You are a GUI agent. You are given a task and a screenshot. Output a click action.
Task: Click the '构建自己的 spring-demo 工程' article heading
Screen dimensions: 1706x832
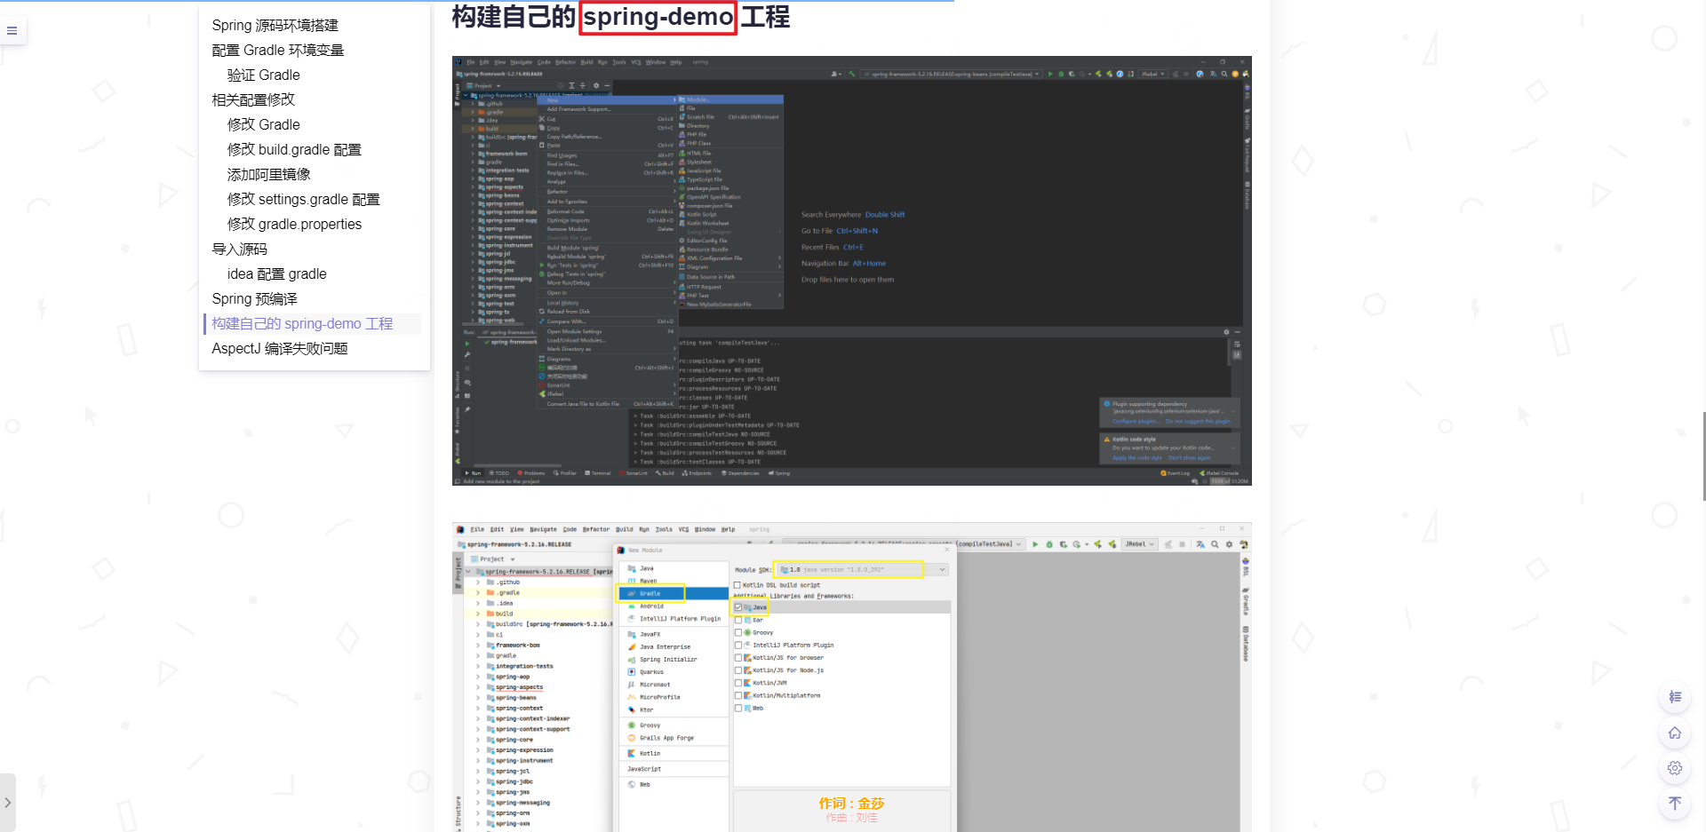[x=620, y=17]
